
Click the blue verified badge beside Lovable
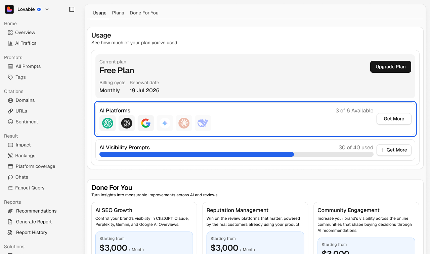click(39, 9)
